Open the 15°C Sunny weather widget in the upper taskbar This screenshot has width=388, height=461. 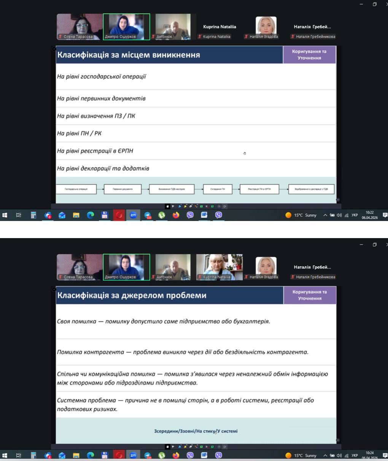click(301, 215)
